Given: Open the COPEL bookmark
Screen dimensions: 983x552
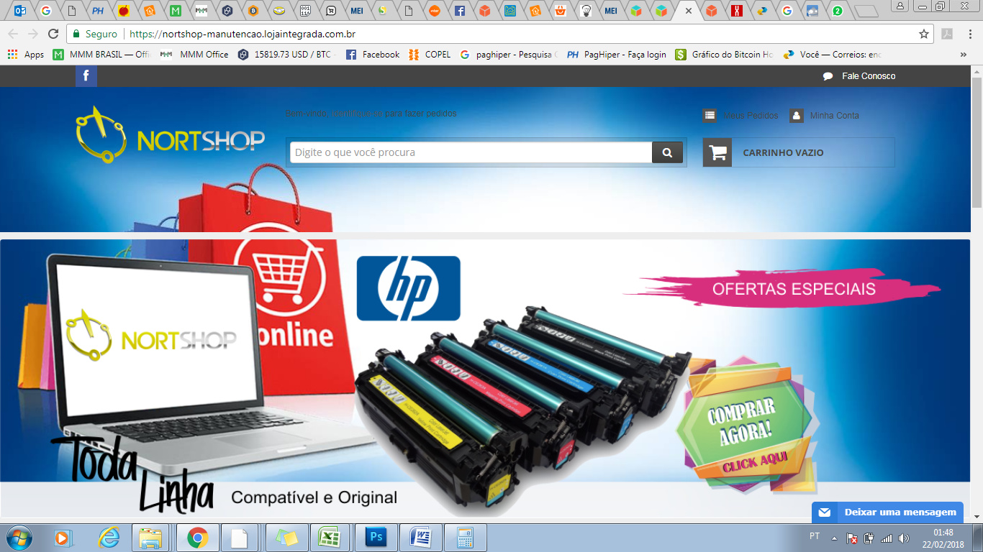Looking at the screenshot, I should [x=430, y=54].
